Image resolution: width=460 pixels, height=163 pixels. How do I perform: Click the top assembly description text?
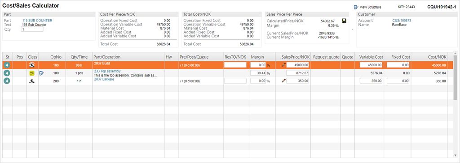(126, 75)
